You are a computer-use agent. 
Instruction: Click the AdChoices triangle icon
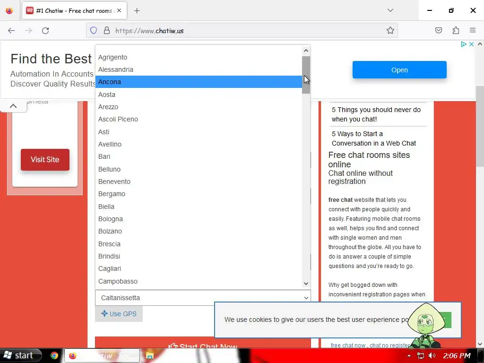pyautogui.click(x=463, y=44)
